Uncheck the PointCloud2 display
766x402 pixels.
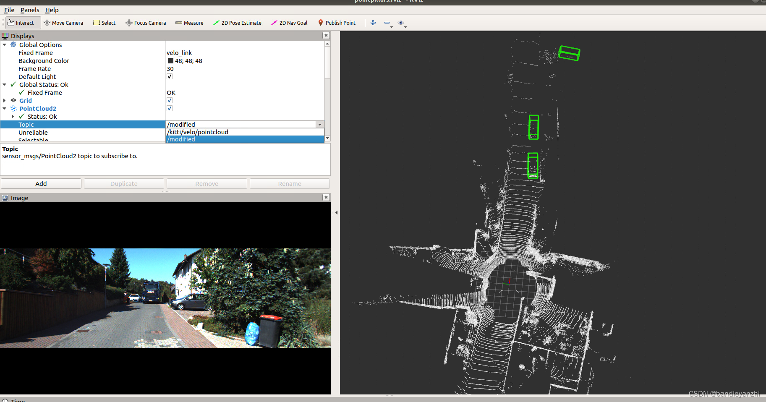click(169, 108)
